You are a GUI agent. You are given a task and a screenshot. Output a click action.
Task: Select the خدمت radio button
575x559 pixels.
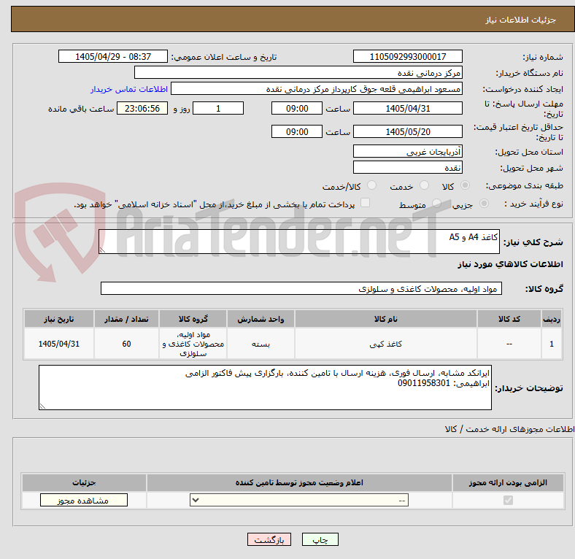click(x=424, y=185)
